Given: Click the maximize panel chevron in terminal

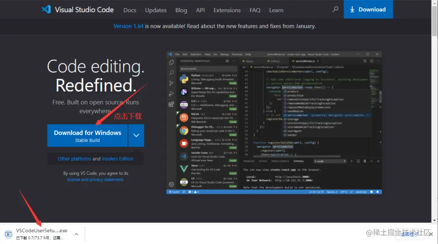Looking at the screenshot, I should pyautogui.click(x=372, y=161).
